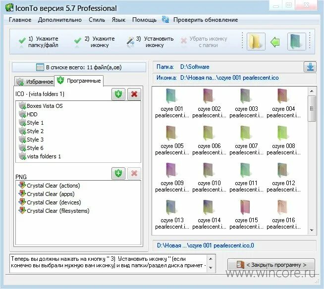Click 'В списке всего: 11 файл(а,ов)' header
Viewport: 324px width, 289px height.
point(79,67)
